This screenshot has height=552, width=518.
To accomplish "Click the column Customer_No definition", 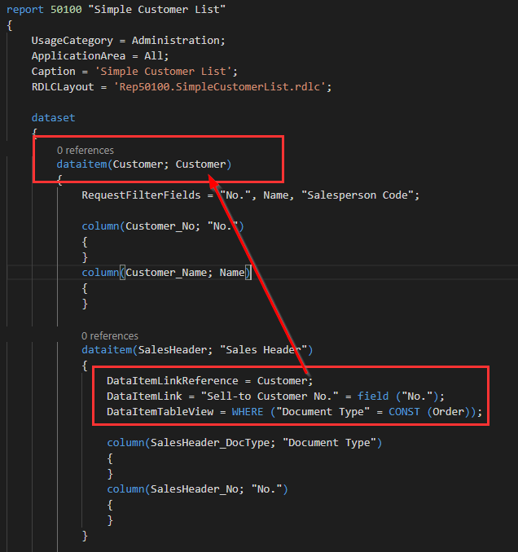I will pos(163,226).
